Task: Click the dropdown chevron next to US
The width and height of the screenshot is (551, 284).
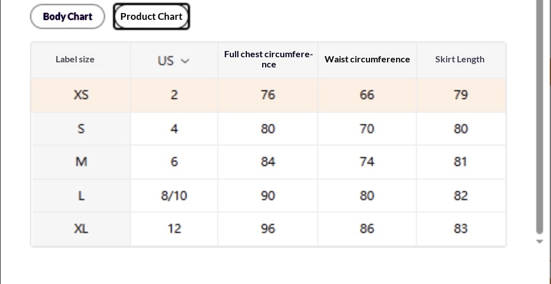Action: pos(185,61)
